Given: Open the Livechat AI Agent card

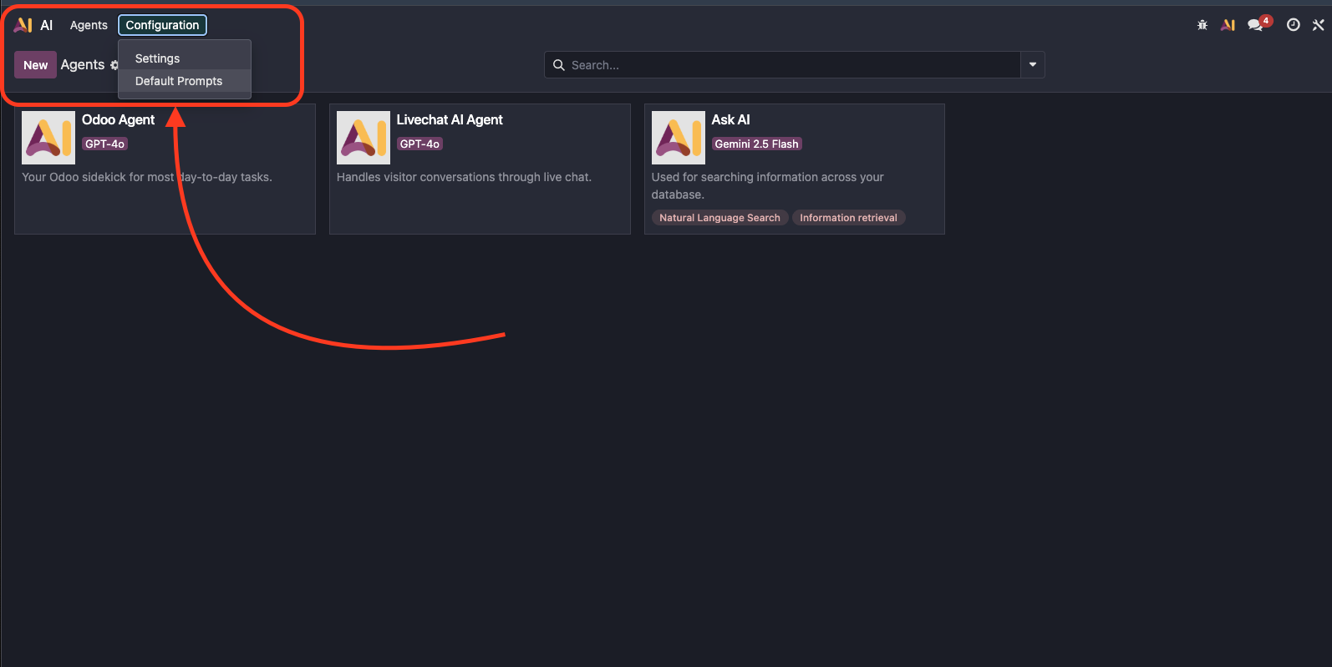Looking at the screenshot, I should pos(479,169).
